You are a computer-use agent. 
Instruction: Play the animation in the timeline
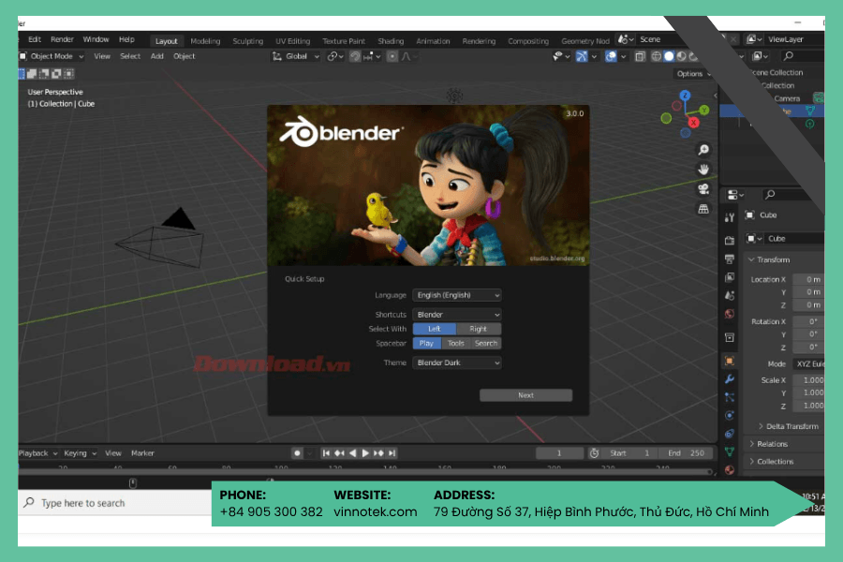point(365,453)
